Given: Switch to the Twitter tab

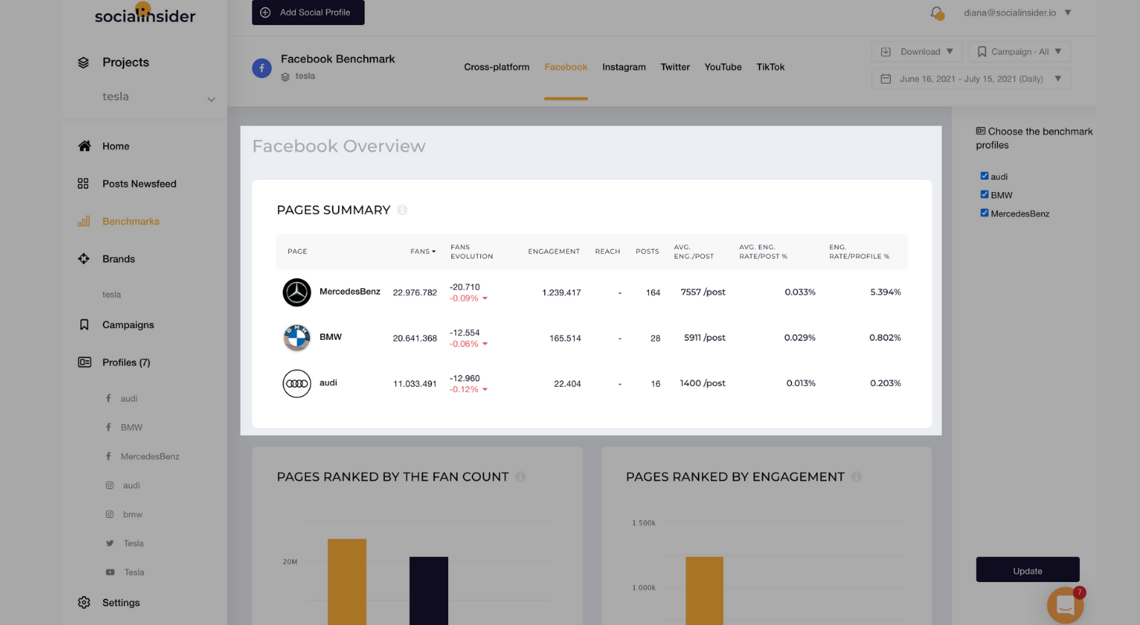Looking at the screenshot, I should [675, 67].
